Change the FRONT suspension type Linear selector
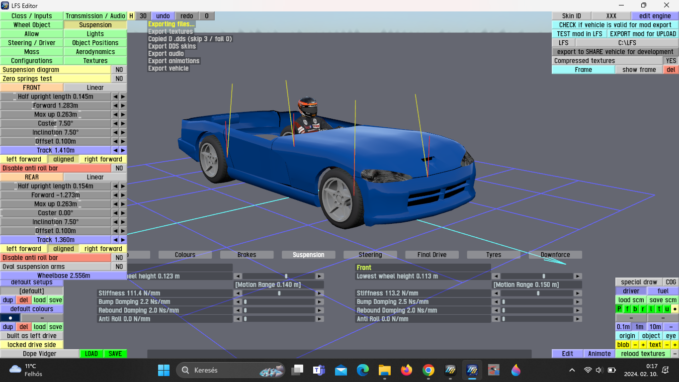Image resolution: width=679 pixels, height=382 pixels. click(x=95, y=88)
